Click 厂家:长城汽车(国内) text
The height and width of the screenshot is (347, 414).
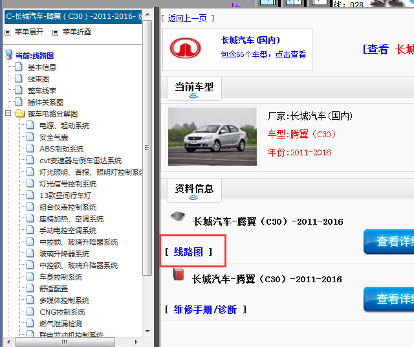coord(310,116)
